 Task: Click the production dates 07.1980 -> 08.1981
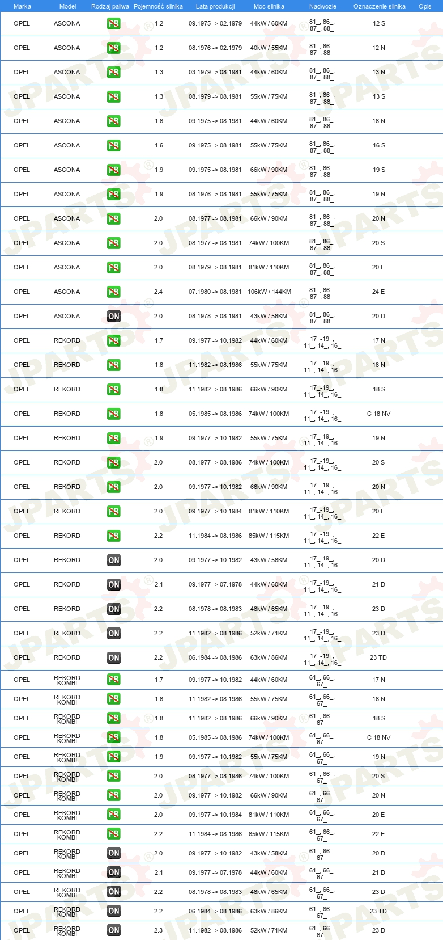(x=215, y=292)
